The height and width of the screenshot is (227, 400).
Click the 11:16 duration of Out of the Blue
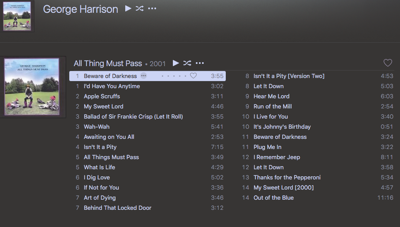(x=385, y=197)
